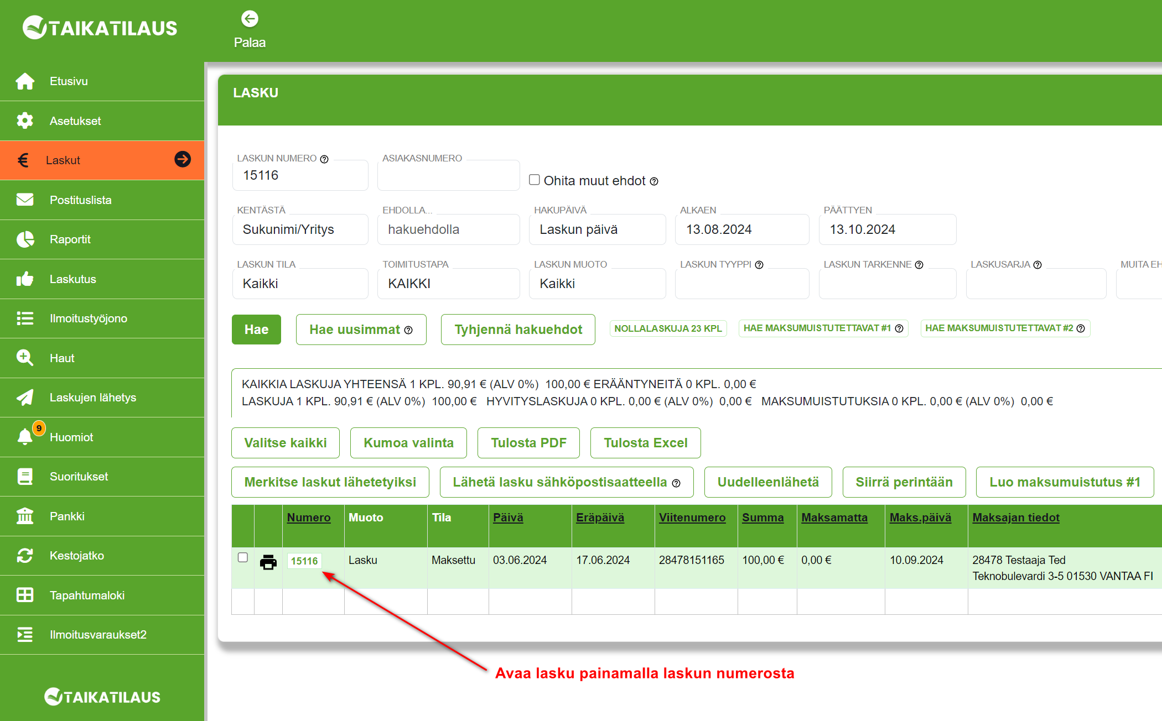Click the Kestojatko refresh icon
This screenshot has height=721, width=1162.
pos(25,556)
